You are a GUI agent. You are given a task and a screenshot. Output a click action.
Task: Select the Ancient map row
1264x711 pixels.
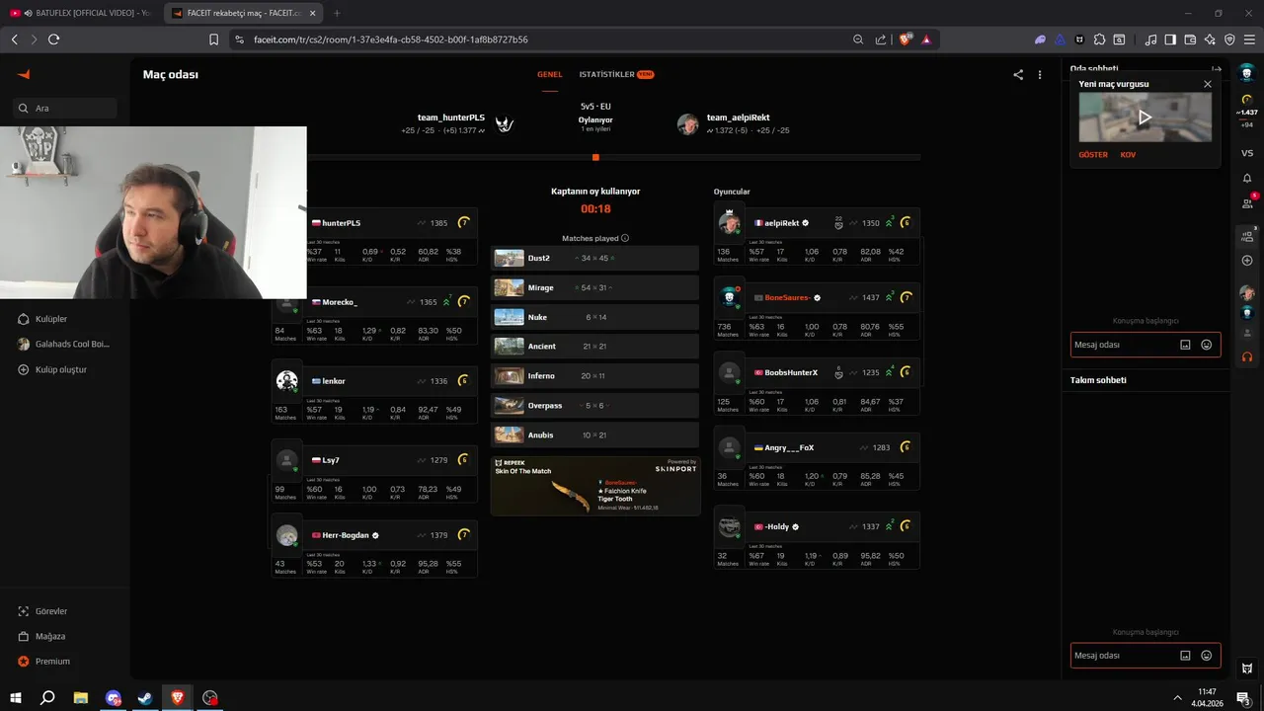click(594, 347)
